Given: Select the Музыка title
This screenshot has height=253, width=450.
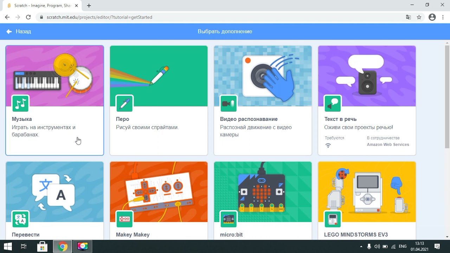Looking at the screenshot, I should 22,119.
